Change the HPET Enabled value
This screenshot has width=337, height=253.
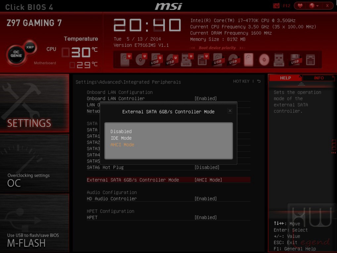tap(206, 217)
